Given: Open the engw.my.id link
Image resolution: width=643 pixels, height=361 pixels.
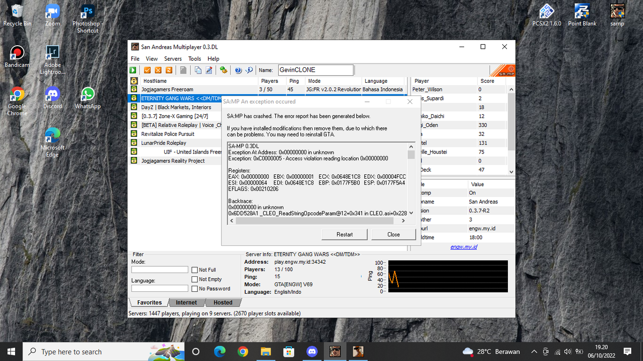Looking at the screenshot, I should coord(464,247).
